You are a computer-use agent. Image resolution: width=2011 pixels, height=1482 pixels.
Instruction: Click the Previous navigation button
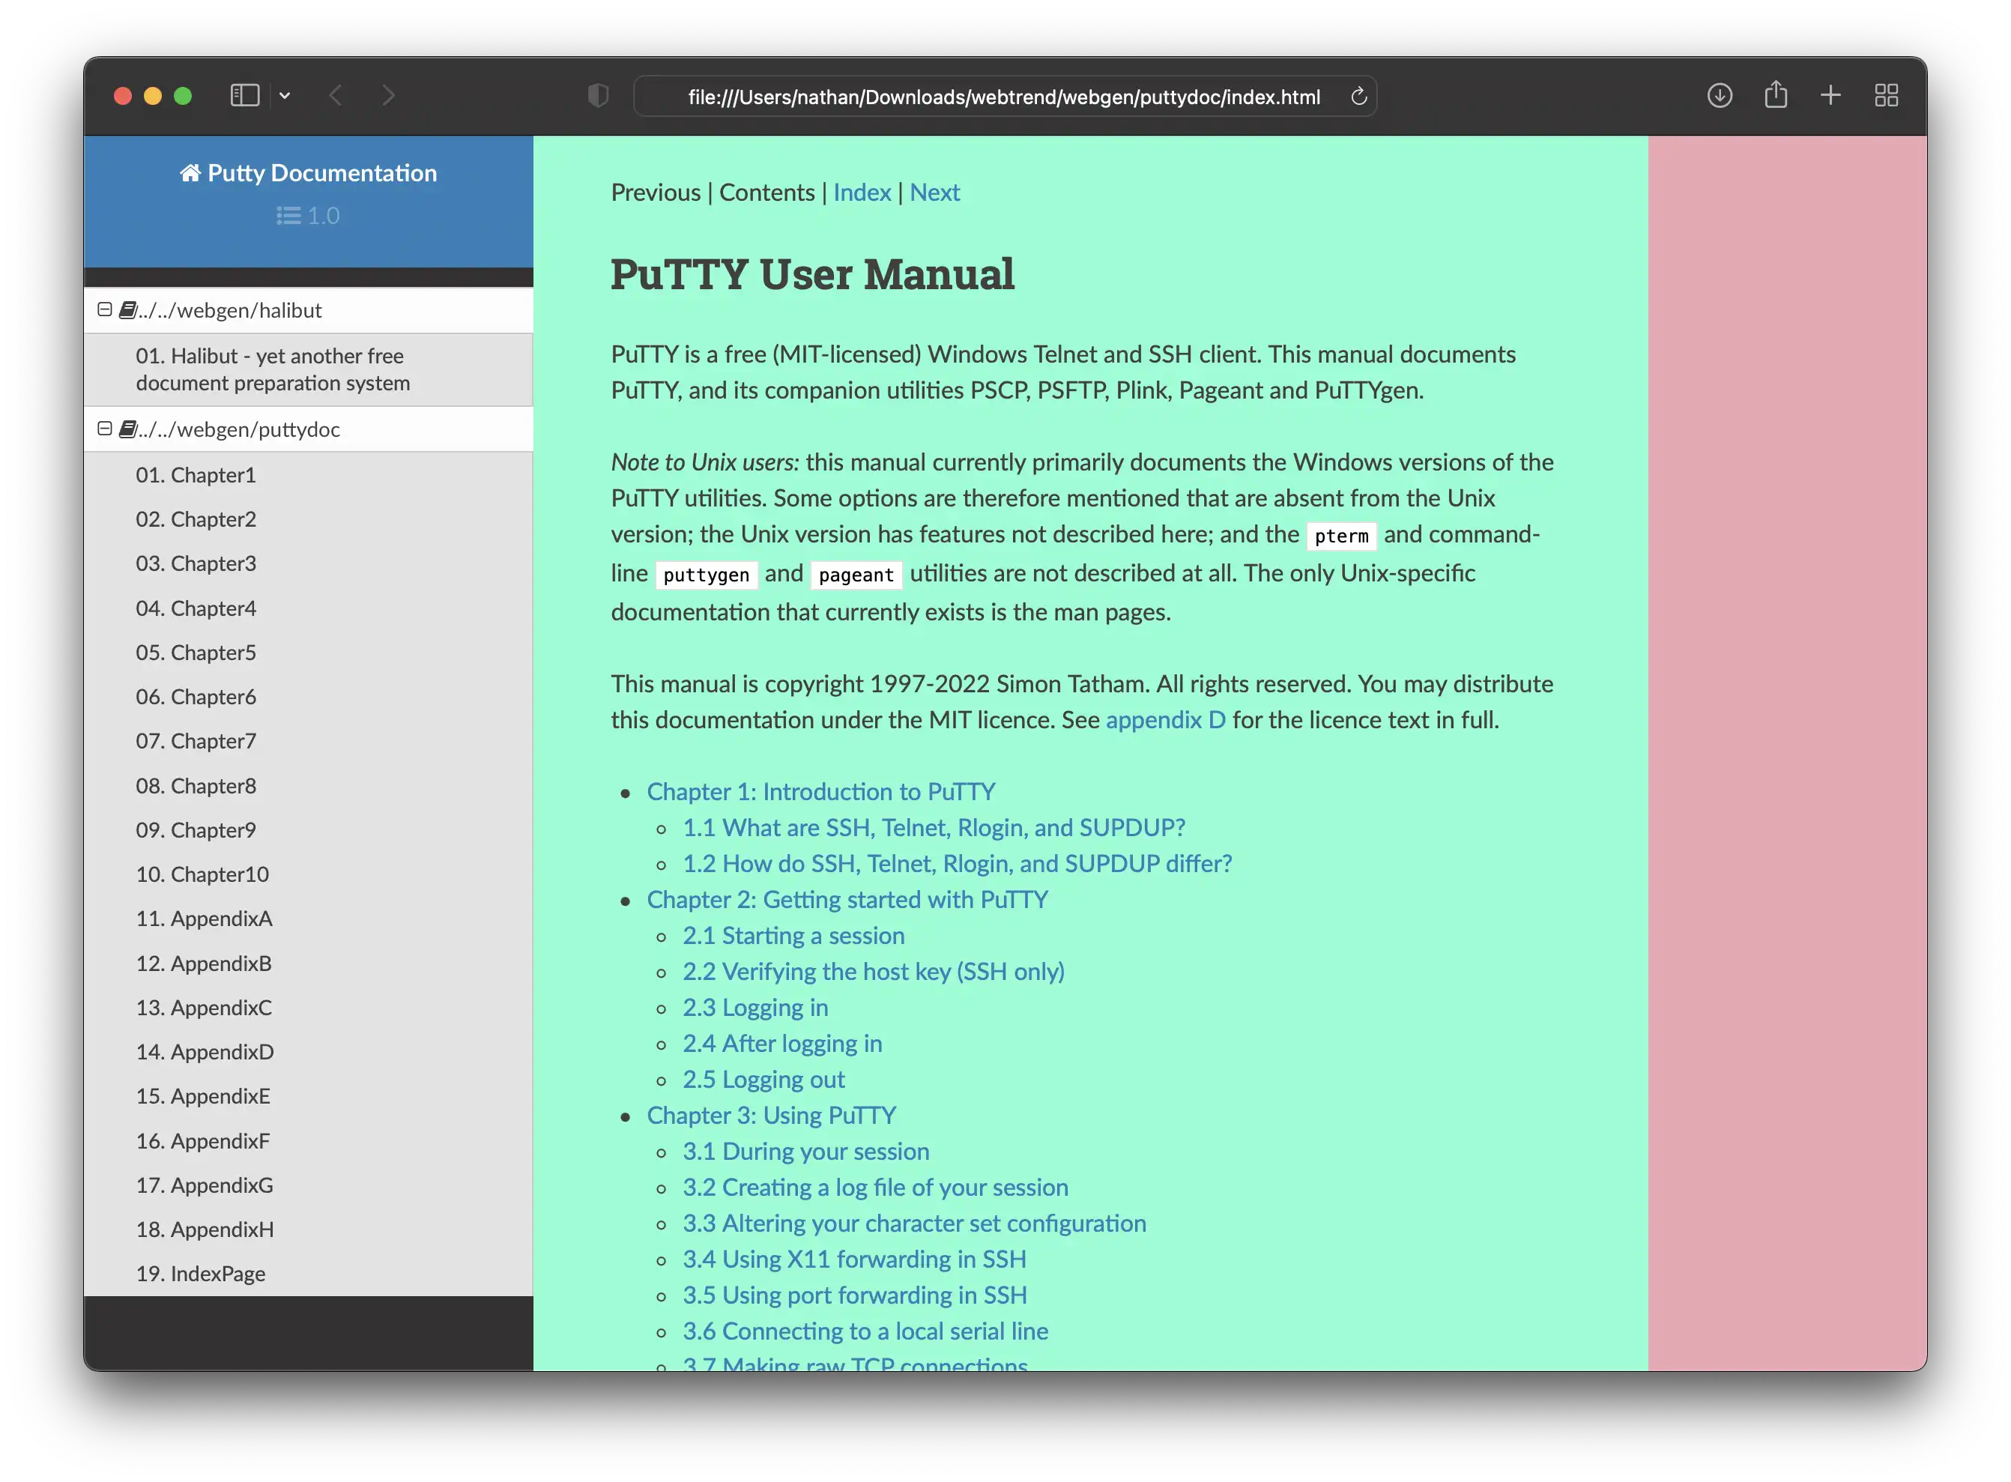point(653,192)
